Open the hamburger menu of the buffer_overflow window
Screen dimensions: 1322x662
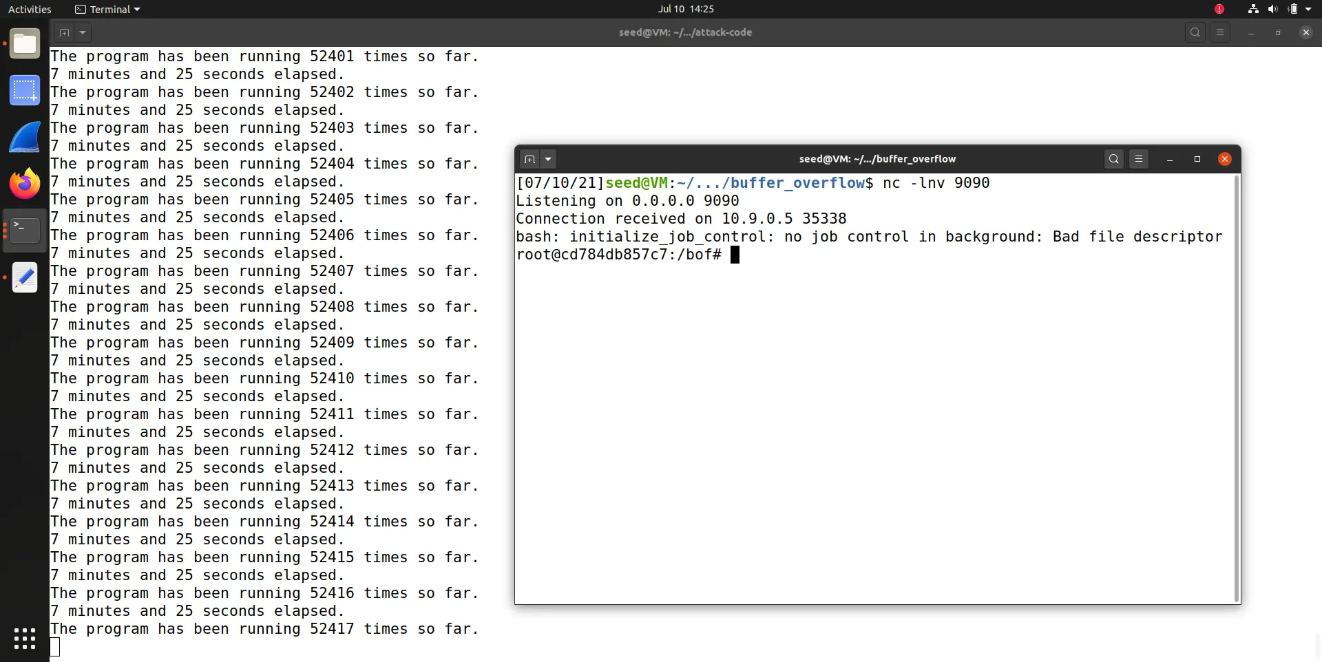(1139, 159)
